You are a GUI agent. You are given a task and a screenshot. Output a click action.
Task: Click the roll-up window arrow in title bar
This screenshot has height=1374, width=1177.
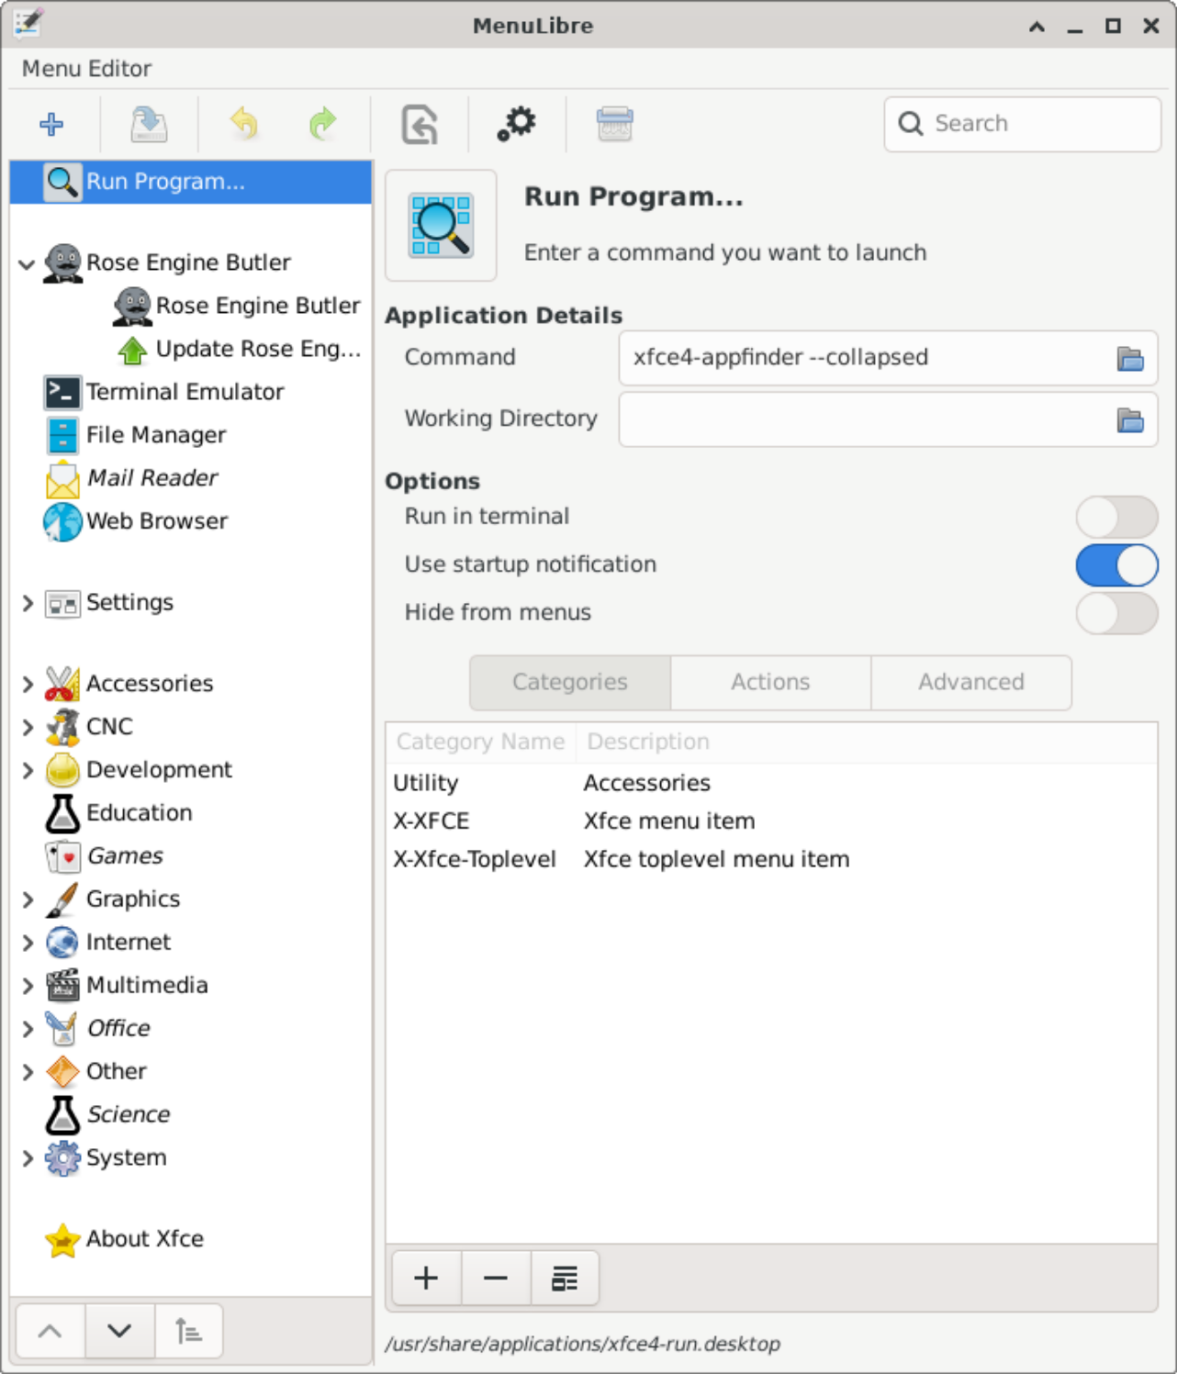click(x=1037, y=26)
